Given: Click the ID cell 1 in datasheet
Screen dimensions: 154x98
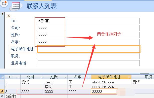Looking at the screenshot, I should pyautogui.click(x=13, y=82).
